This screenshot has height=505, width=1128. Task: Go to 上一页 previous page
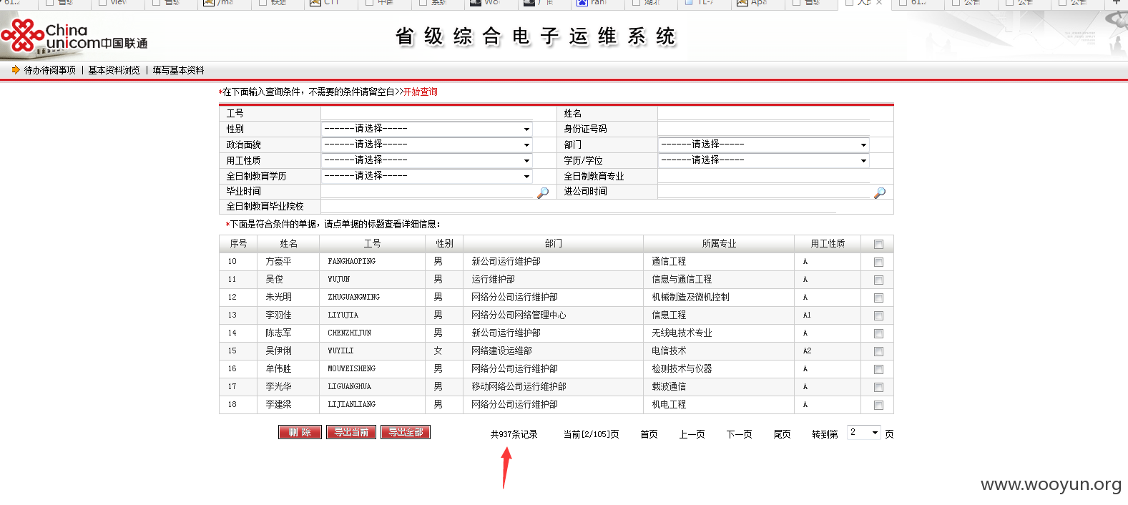pyautogui.click(x=692, y=434)
